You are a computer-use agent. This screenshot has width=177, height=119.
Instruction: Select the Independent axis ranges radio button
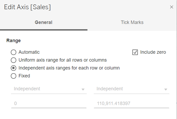tap(13, 68)
